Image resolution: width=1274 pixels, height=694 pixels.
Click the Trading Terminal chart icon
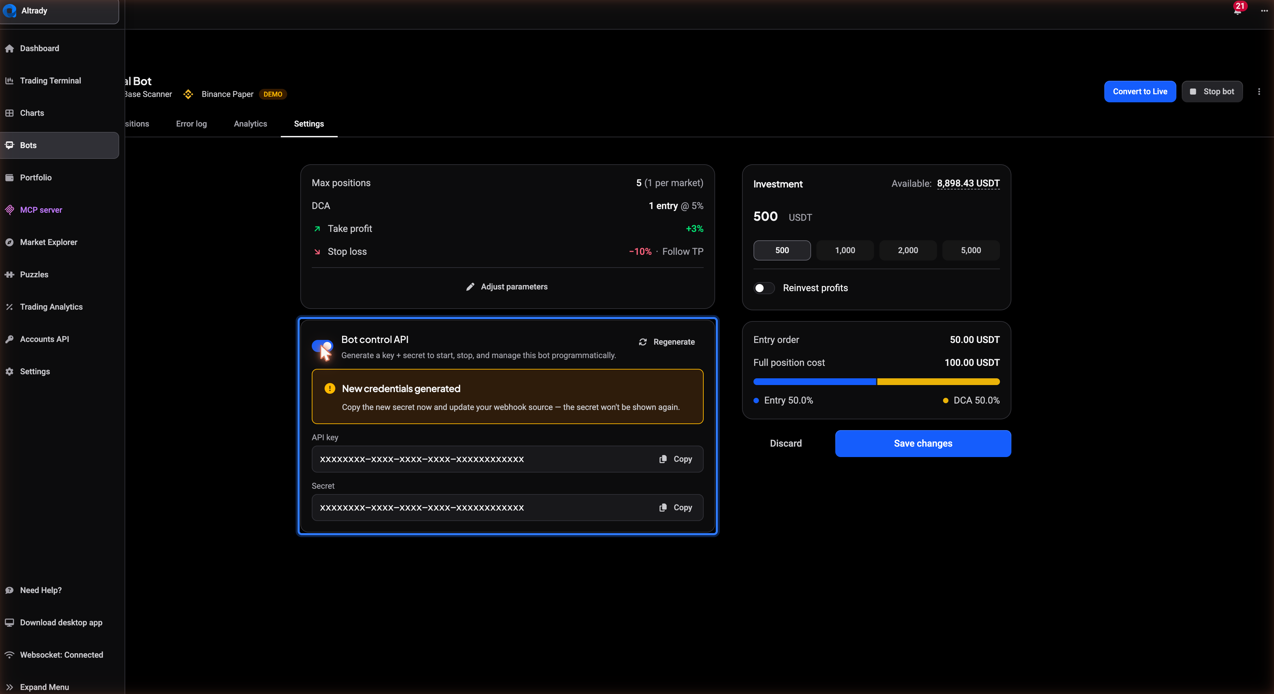tap(9, 80)
